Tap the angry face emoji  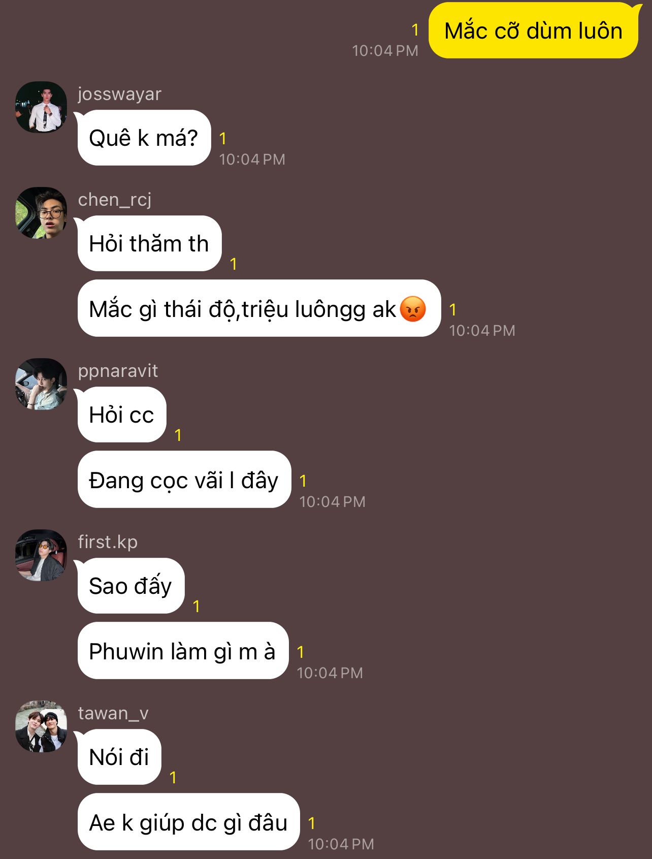(x=413, y=308)
